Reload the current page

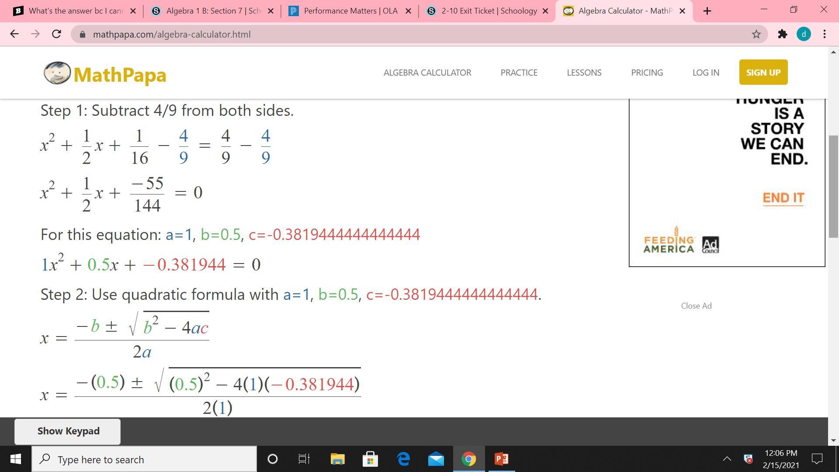point(56,34)
